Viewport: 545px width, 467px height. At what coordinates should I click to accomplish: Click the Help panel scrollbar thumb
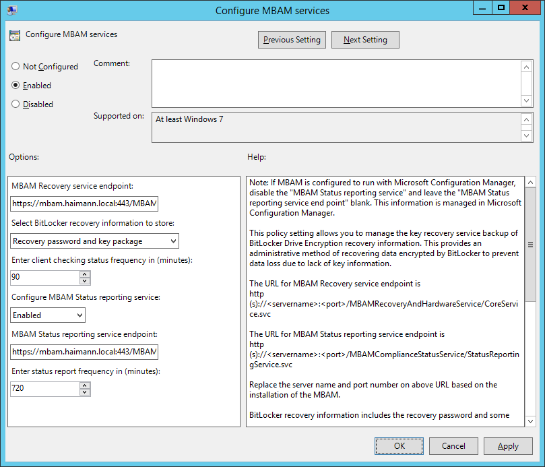530,245
